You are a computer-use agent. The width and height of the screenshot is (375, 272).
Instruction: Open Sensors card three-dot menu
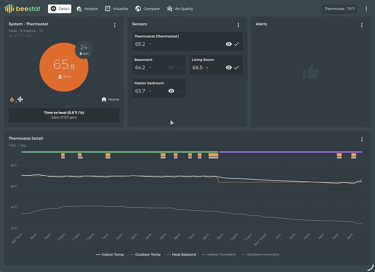pyautogui.click(x=238, y=25)
